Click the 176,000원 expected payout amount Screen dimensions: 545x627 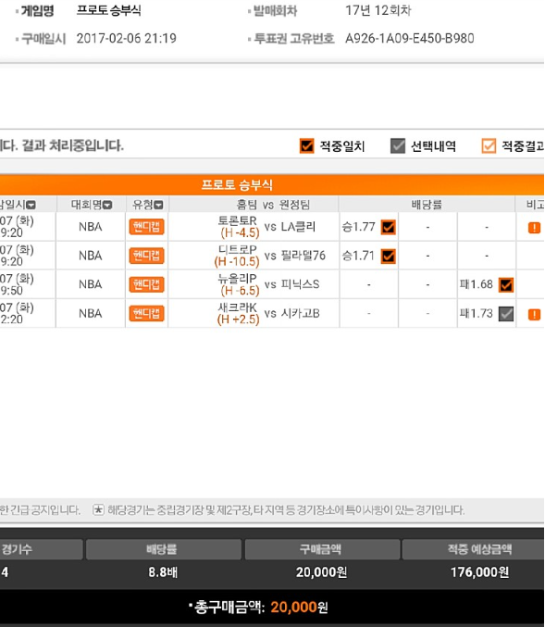point(479,572)
